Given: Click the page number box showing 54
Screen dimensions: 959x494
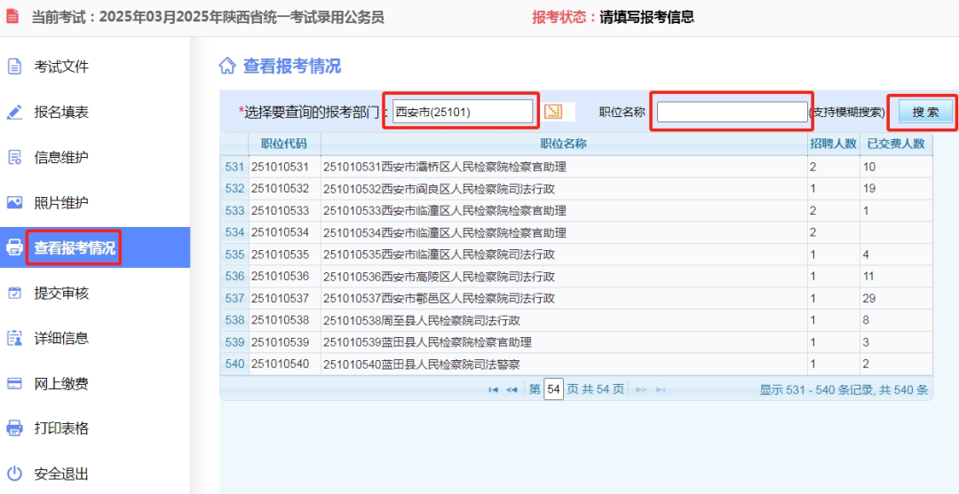Looking at the screenshot, I should (x=553, y=389).
